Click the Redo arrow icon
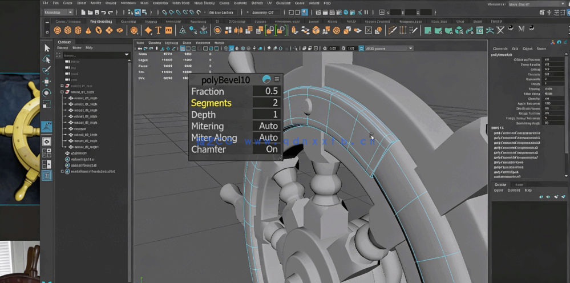 [110, 13]
